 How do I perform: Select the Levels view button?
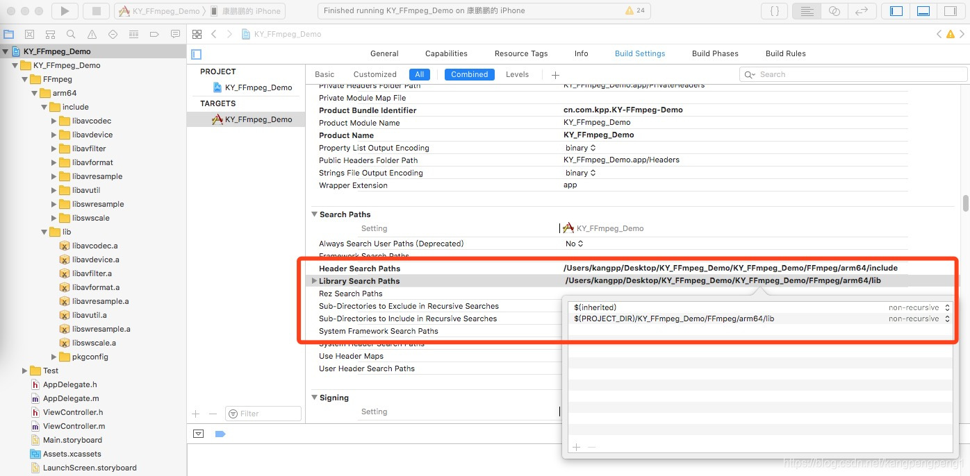click(x=517, y=74)
